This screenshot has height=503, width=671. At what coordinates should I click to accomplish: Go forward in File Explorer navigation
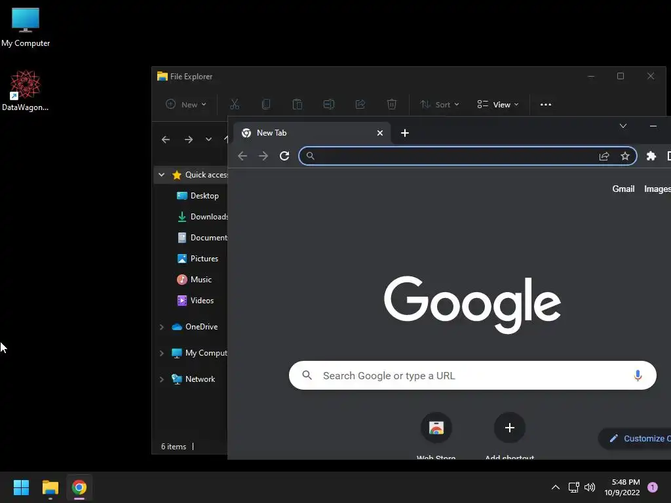tap(188, 140)
